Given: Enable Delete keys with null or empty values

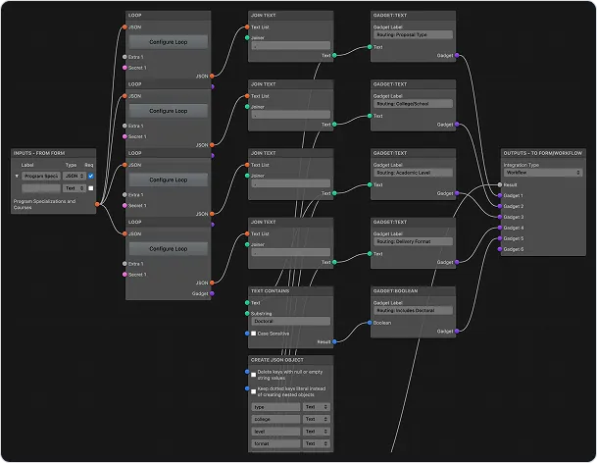Looking at the screenshot, I should 253,375.
